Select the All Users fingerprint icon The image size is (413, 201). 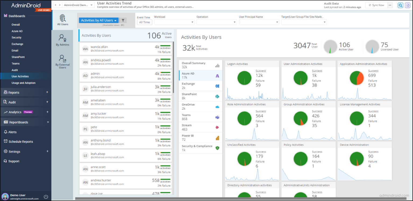pyautogui.click(x=62, y=18)
